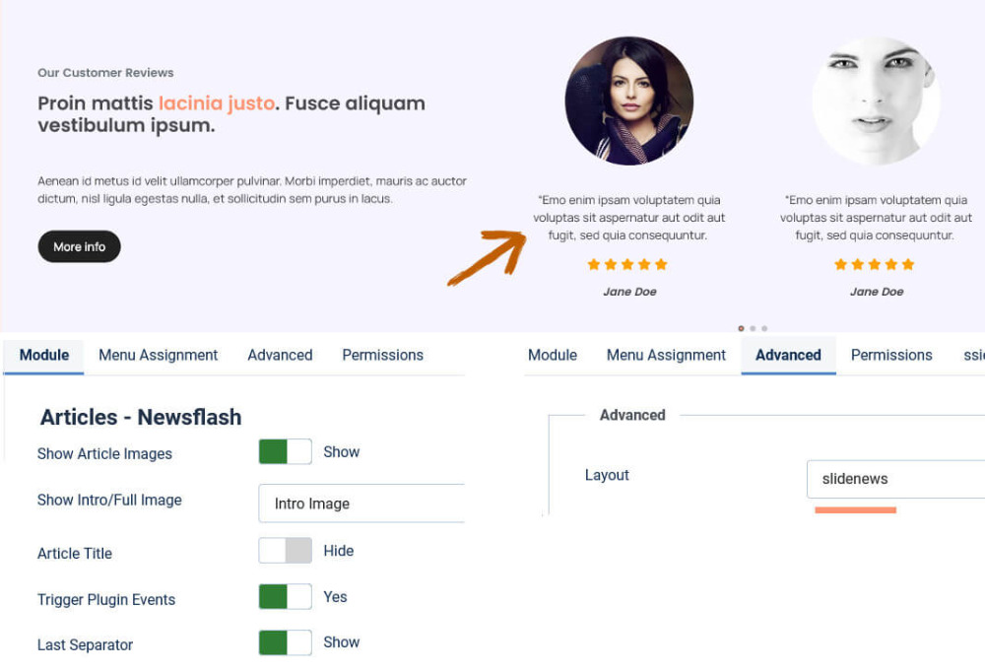Click the first review's five-star rating
Image resolution: width=985 pixels, height=672 pixels.
click(627, 264)
